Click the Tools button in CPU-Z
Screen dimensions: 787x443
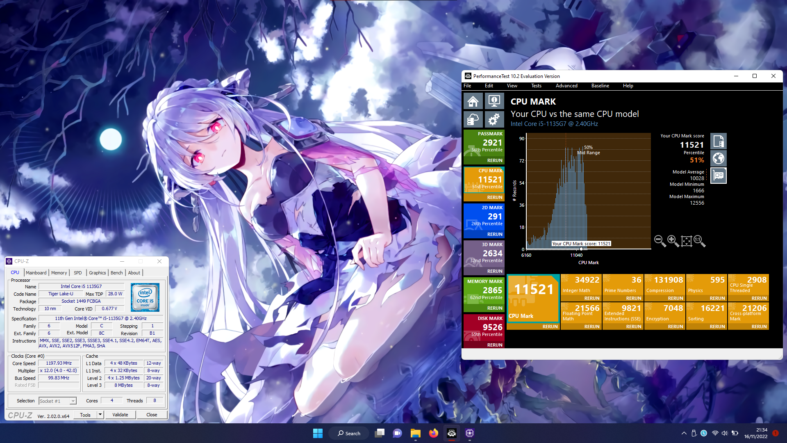(x=85, y=415)
